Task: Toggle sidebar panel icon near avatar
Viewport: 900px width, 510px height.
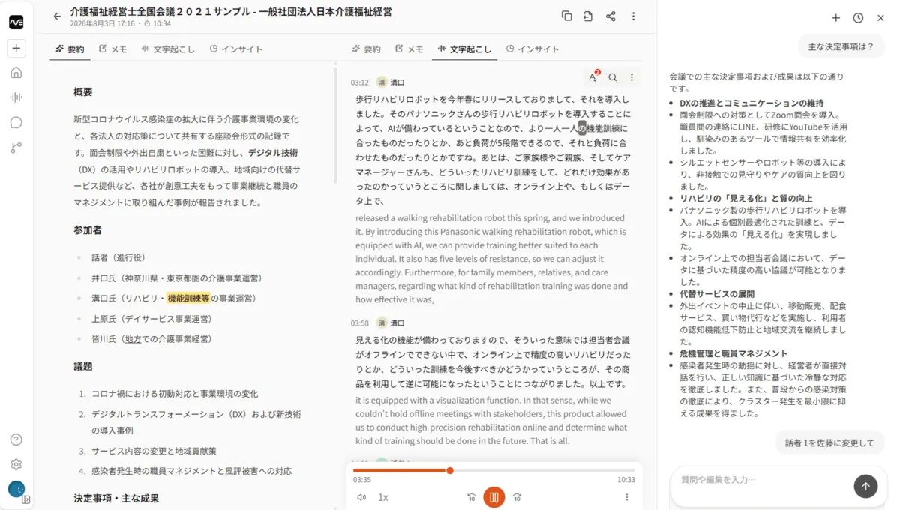Action: coord(25,499)
